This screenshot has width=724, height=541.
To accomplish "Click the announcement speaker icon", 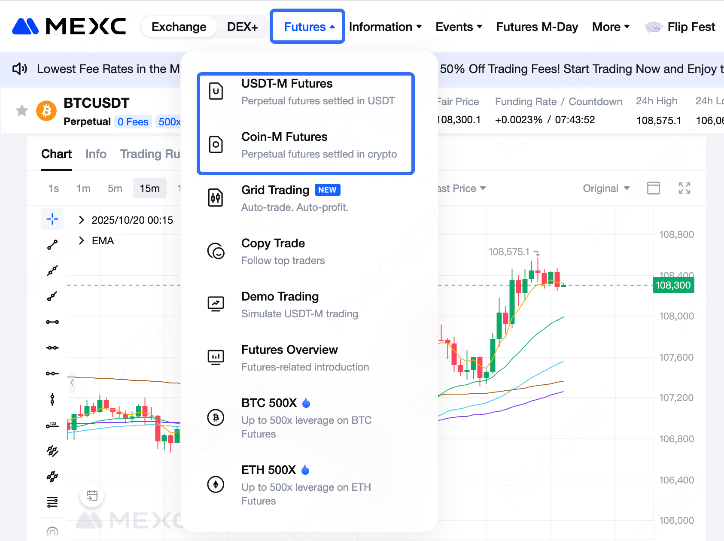I will [20, 69].
